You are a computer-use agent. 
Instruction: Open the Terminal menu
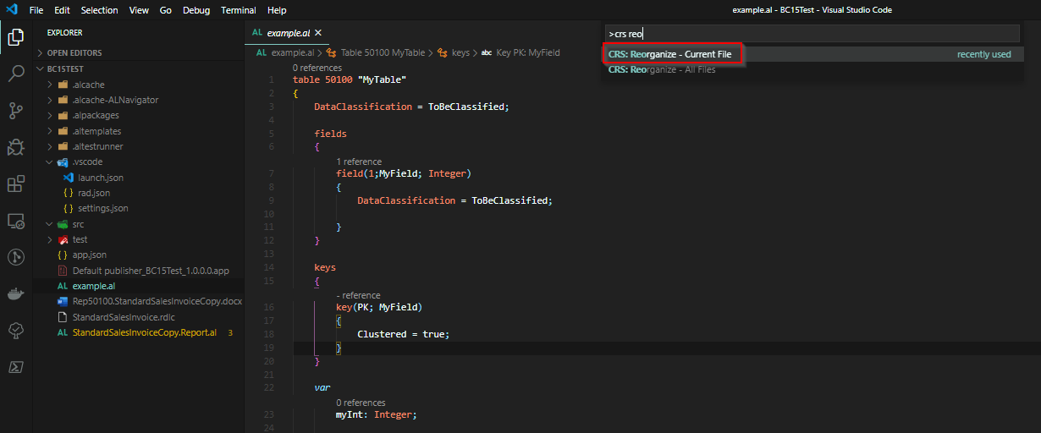pos(238,10)
